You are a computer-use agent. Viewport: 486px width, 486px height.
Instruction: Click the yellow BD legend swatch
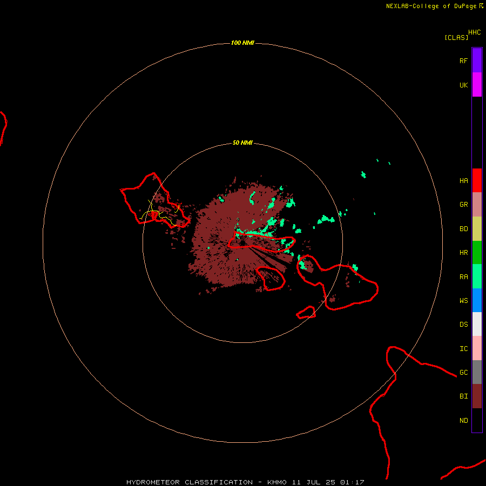click(x=477, y=229)
